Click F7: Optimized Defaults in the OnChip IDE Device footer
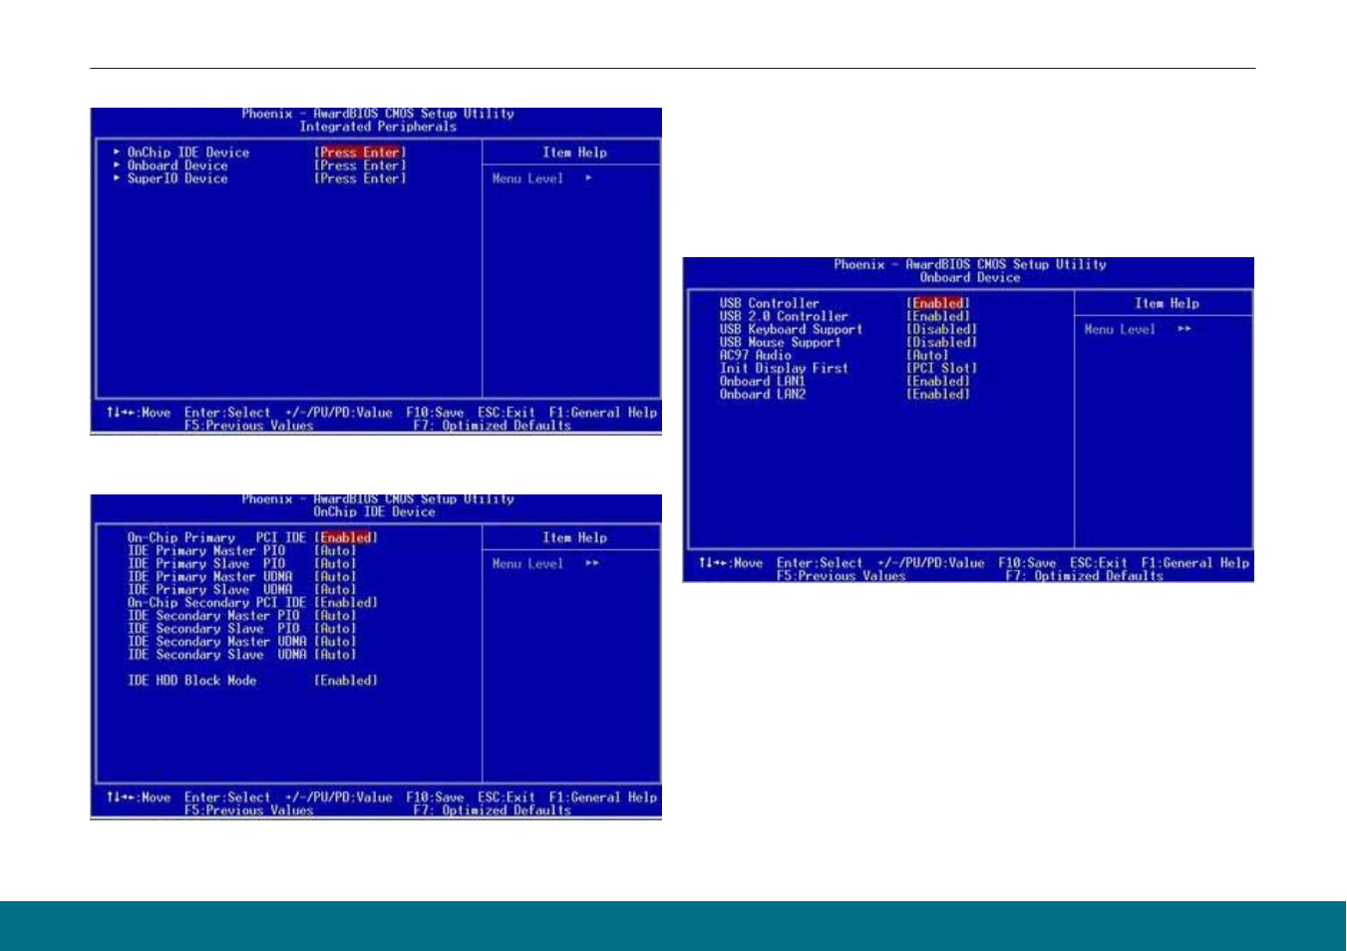The image size is (1347, 951). point(493,810)
